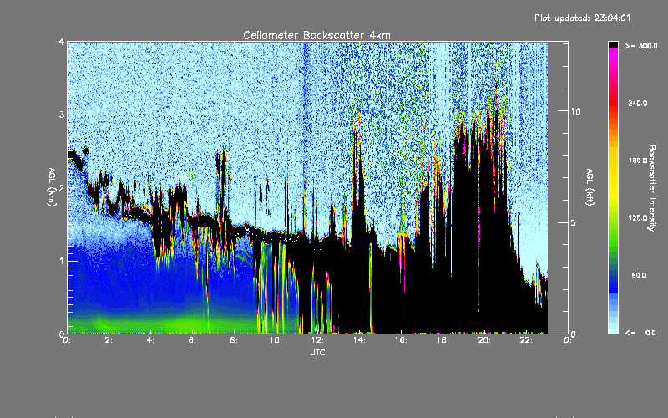
Task: Click the "12:" hour tick on UTC axis
Action: click(317, 340)
